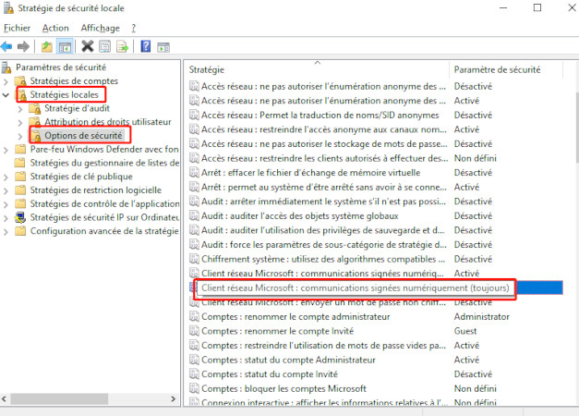Go forward with the gray right arrow
579x416 pixels.
pyautogui.click(x=23, y=47)
